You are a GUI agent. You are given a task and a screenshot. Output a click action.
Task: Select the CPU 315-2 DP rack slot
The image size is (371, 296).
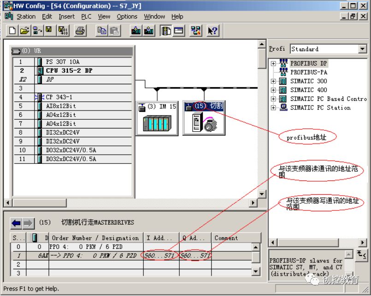click(x=69, y=70)
